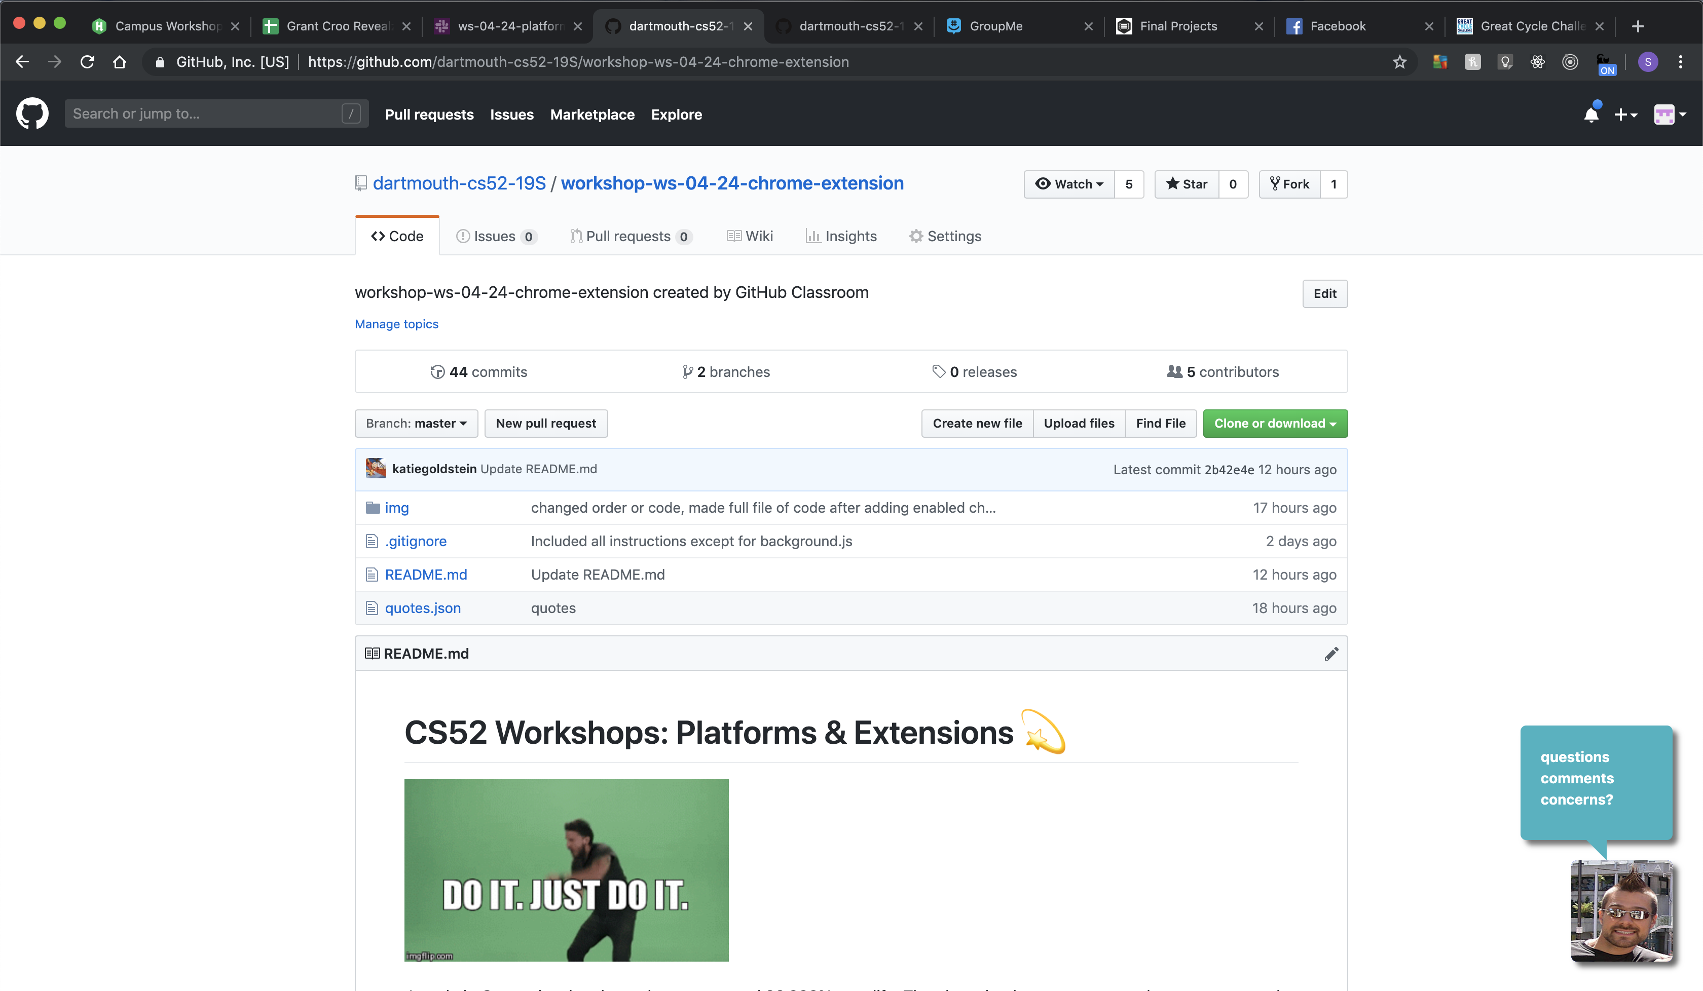The height and width of the screenshot is (991, 1703).
Task: Open the plus create-new dropdown in the header
Action: click(x=1624, y=114)
